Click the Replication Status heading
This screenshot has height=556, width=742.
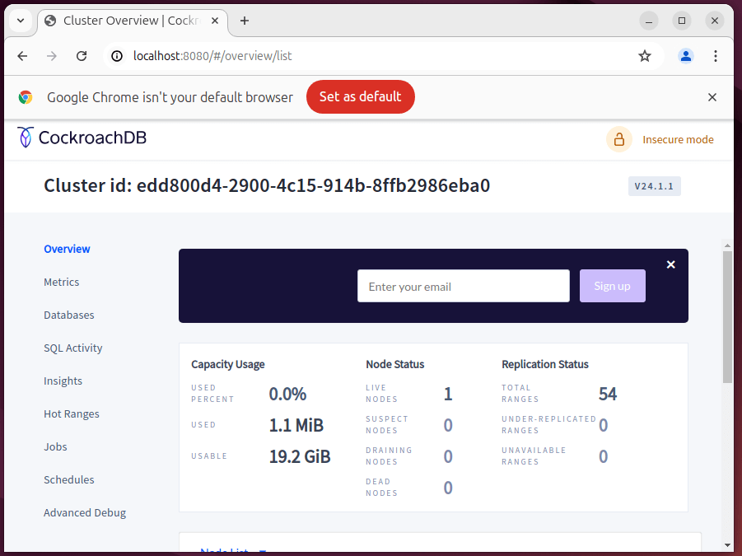point(545,364)
